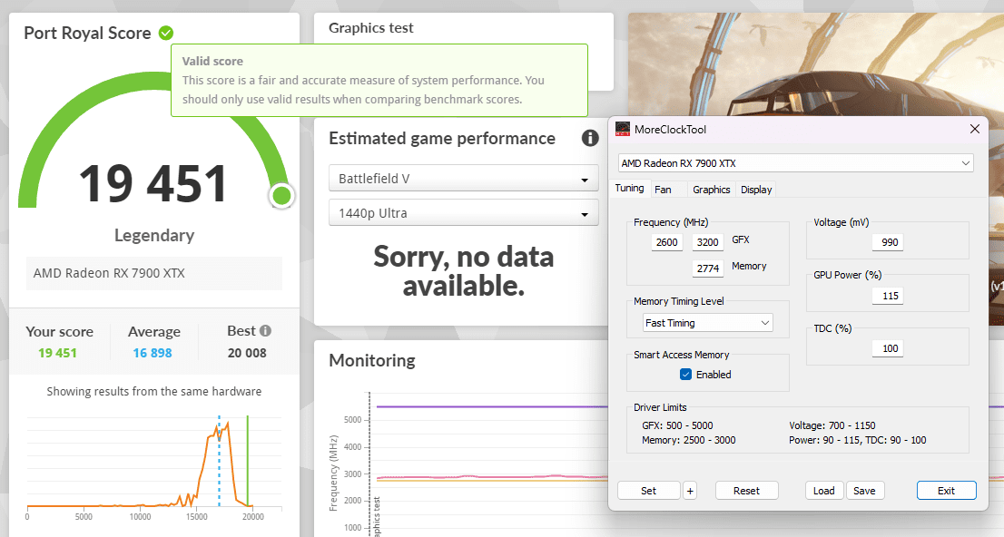
Task: Click the Monitoring heading
Action: 372,360
